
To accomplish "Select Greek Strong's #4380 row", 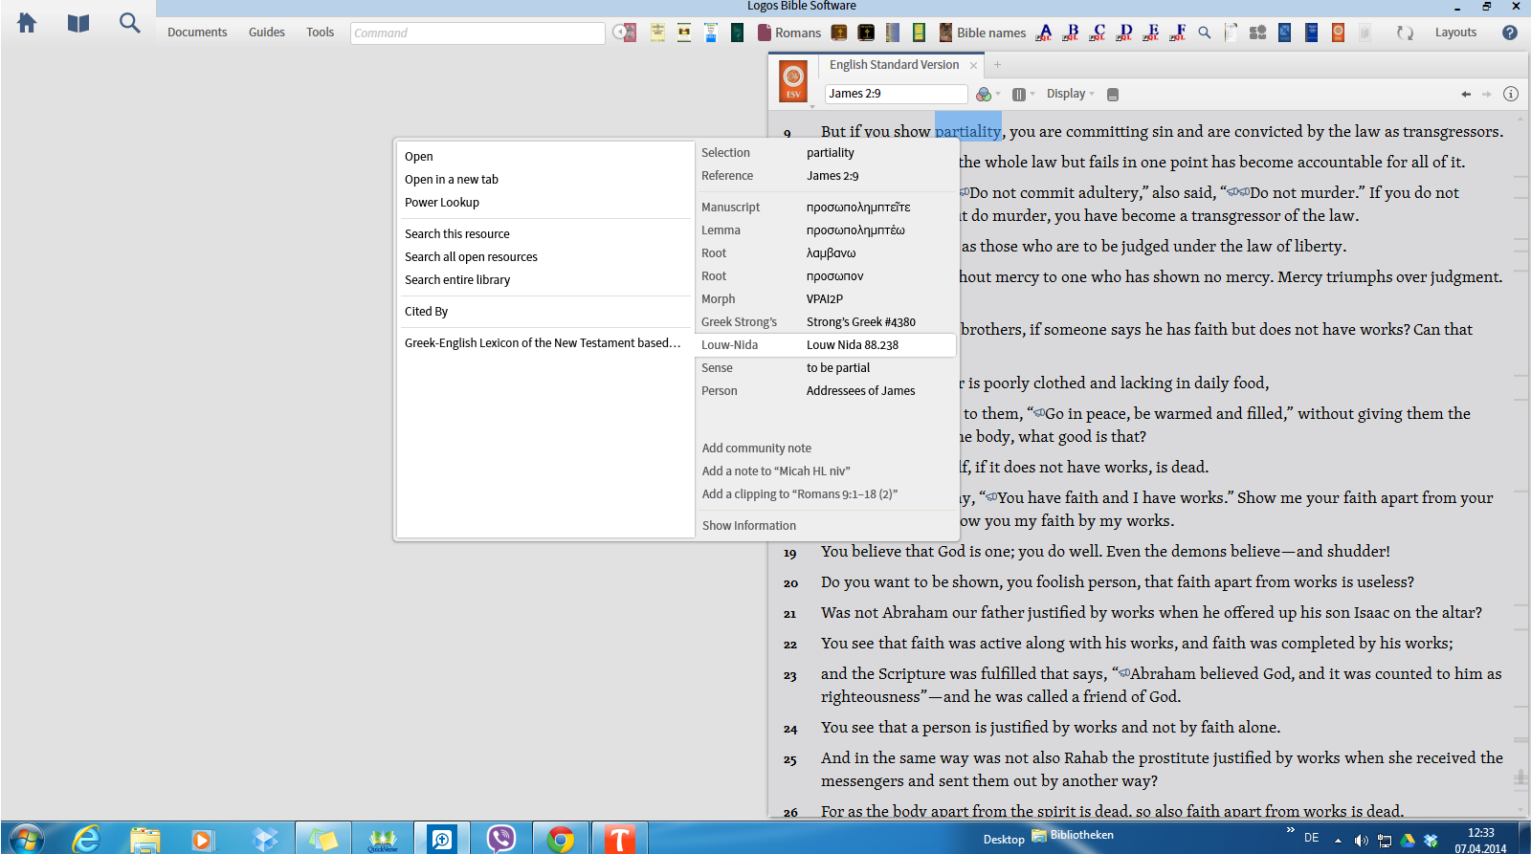I will click(827, 322).
